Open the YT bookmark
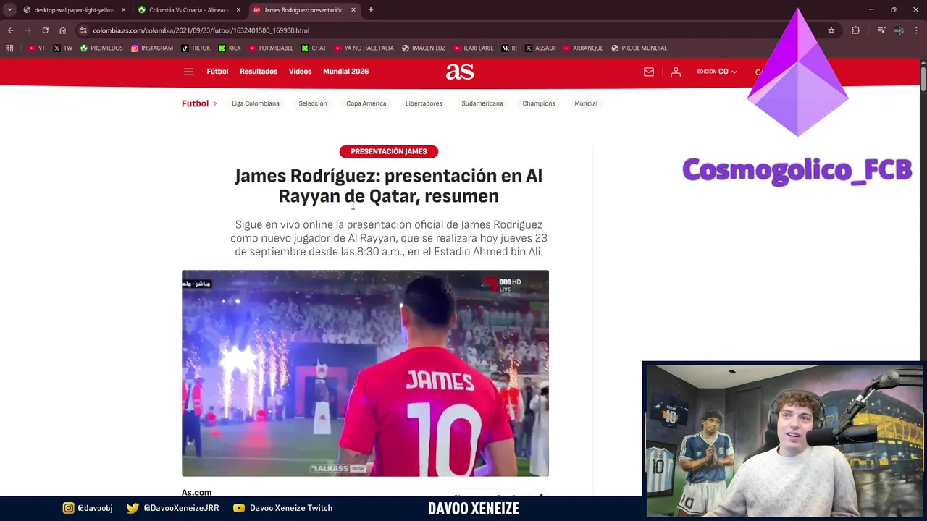 tap(36, 48)
